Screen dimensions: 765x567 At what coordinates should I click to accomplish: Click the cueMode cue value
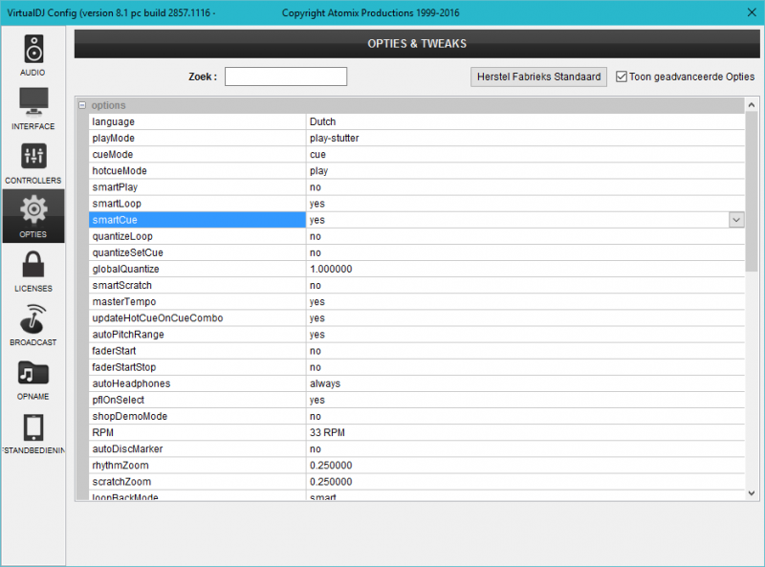317,155
